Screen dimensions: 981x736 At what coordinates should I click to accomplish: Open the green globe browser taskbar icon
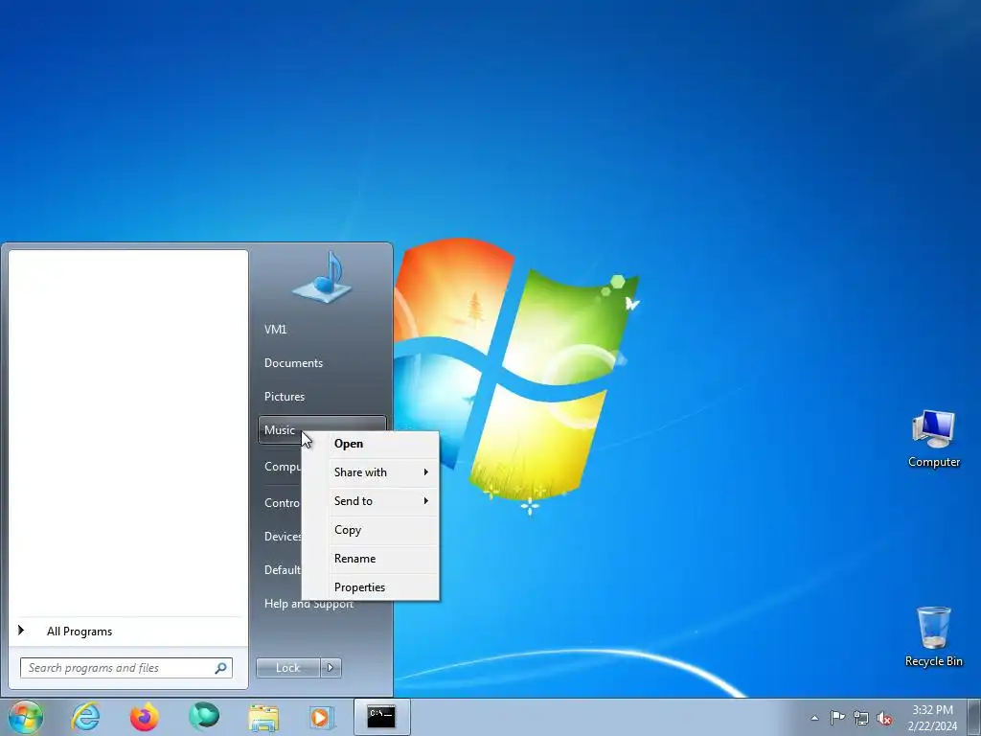click(204, 717)
